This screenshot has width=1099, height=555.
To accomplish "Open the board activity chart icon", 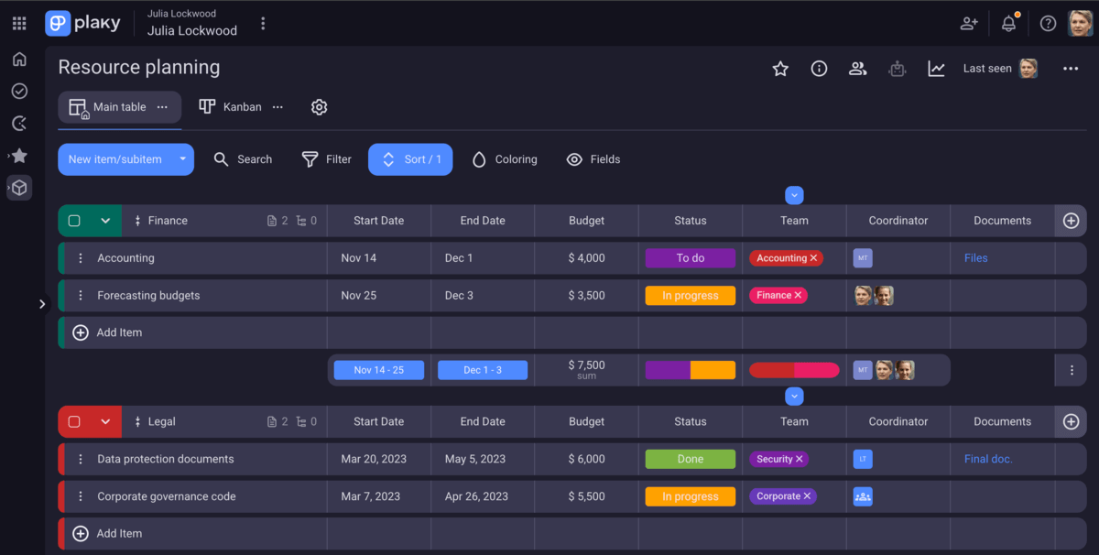I will coord(936,68).
